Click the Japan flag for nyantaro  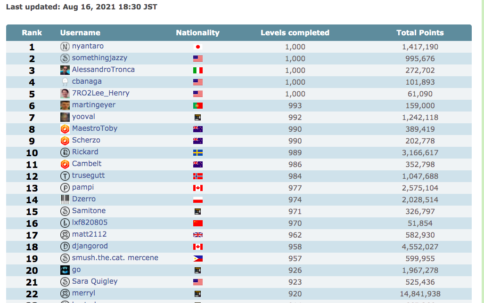(x=198, y=47)
